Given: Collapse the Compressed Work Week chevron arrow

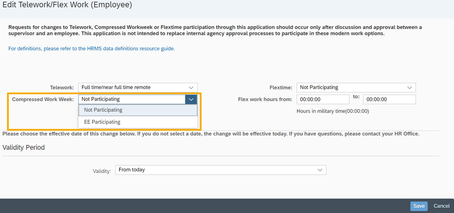Looking at the screenshot, I should 191,99.
